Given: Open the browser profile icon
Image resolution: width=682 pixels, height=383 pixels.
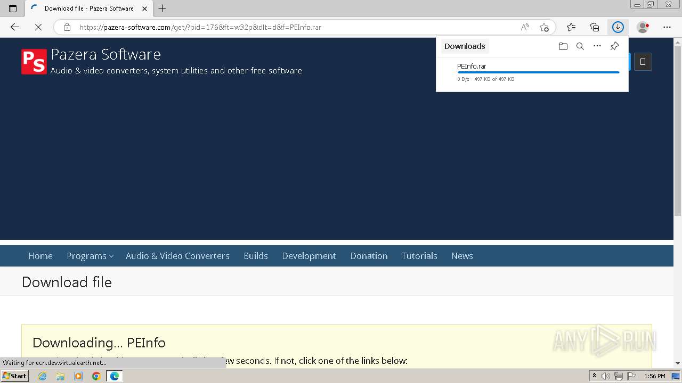Looking at the screenshot, I should point(643,27).
